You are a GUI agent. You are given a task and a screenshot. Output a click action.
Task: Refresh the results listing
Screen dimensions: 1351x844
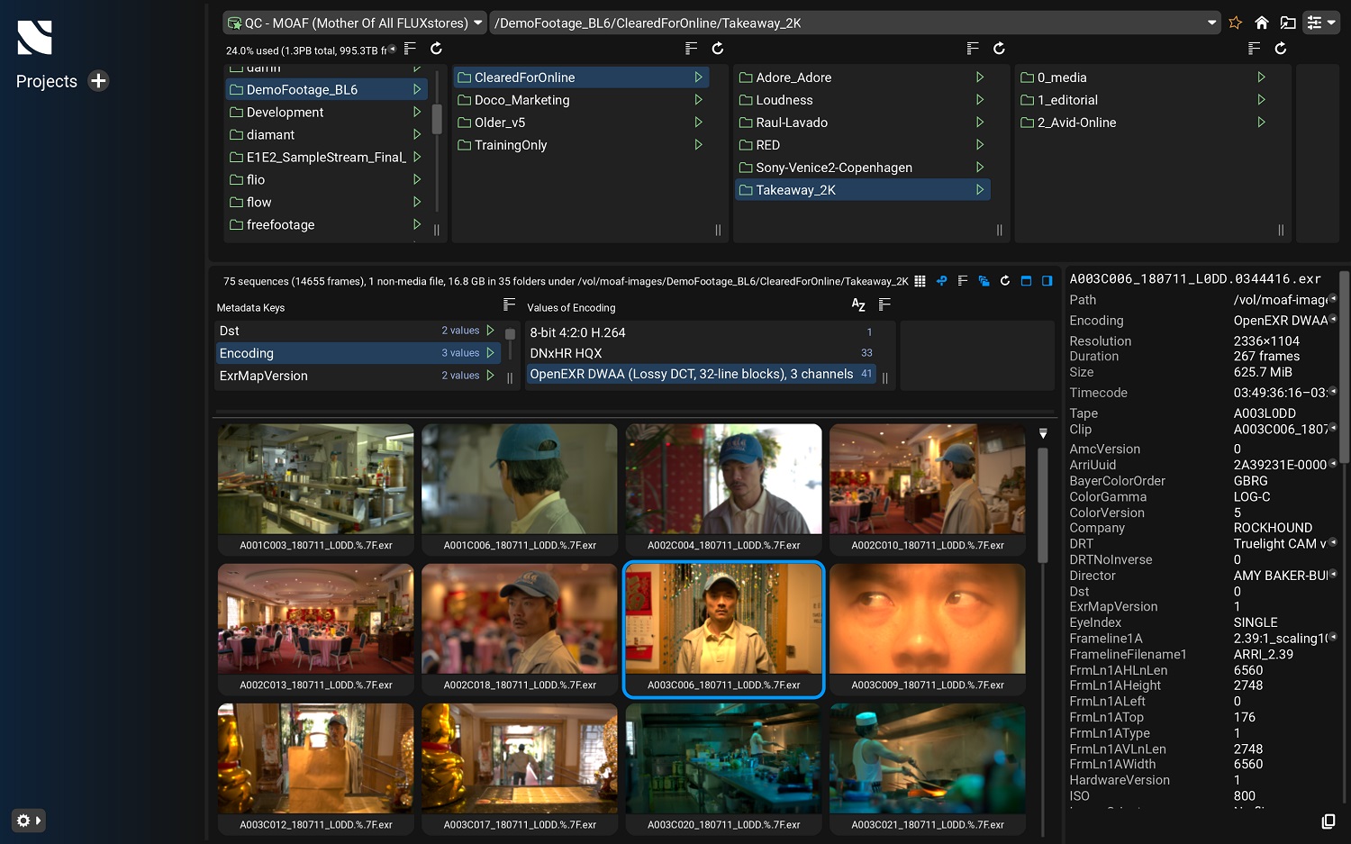[1005, 281]
